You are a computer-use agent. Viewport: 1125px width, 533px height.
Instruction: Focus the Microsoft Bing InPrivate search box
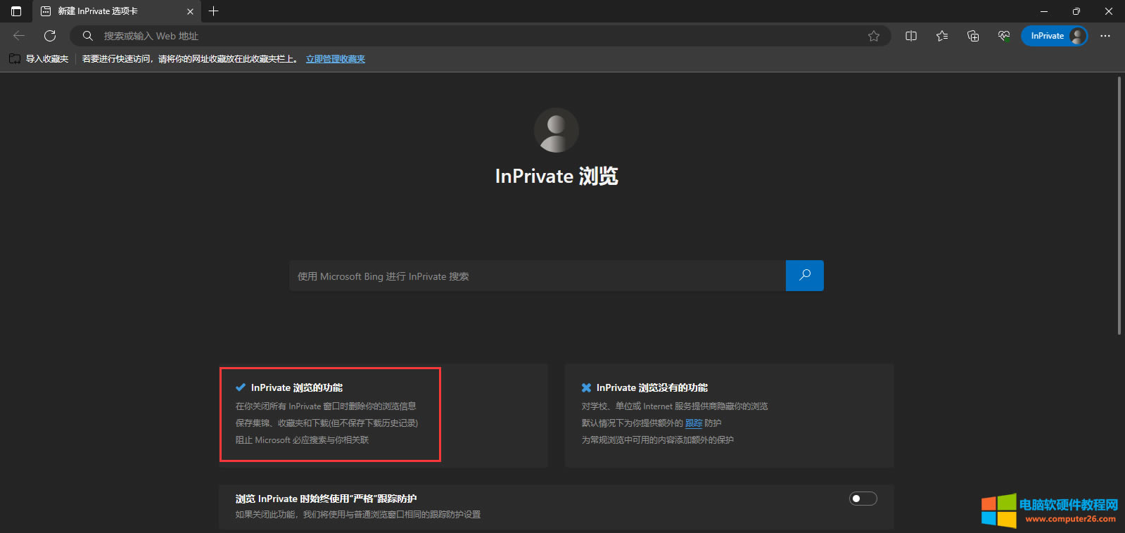[x=538, y=276]
